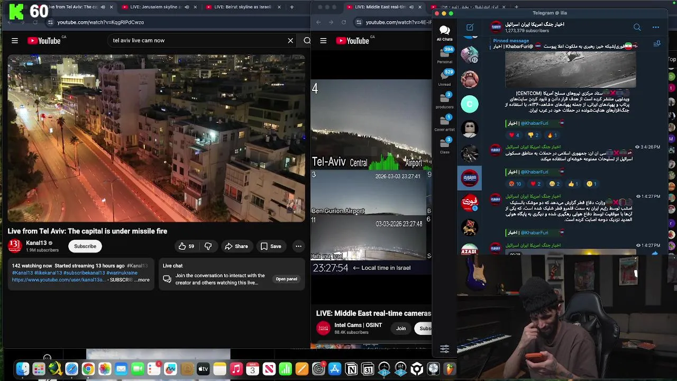
Task: Open the Kanal13 channel URL link
Action: [x=59, y=280]
